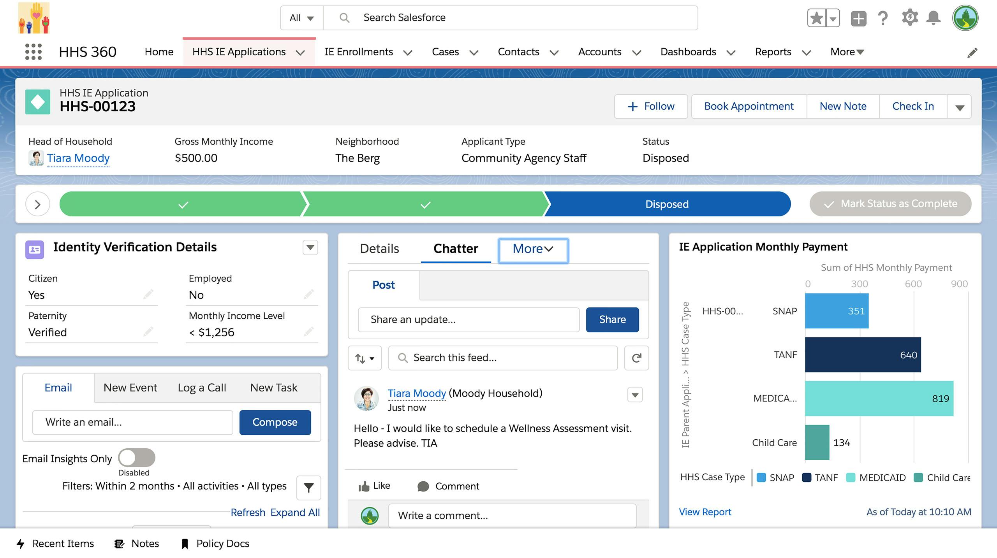Click the Identity Verification Details panel icon

[35, 247]
